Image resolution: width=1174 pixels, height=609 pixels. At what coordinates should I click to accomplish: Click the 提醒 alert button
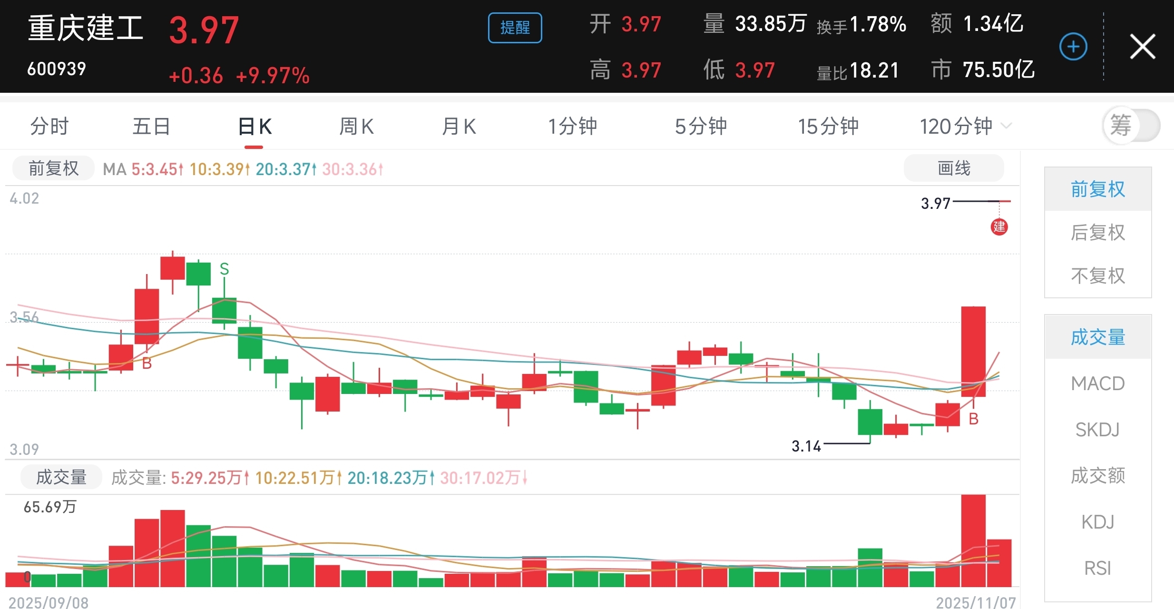[x=515, y=28]
